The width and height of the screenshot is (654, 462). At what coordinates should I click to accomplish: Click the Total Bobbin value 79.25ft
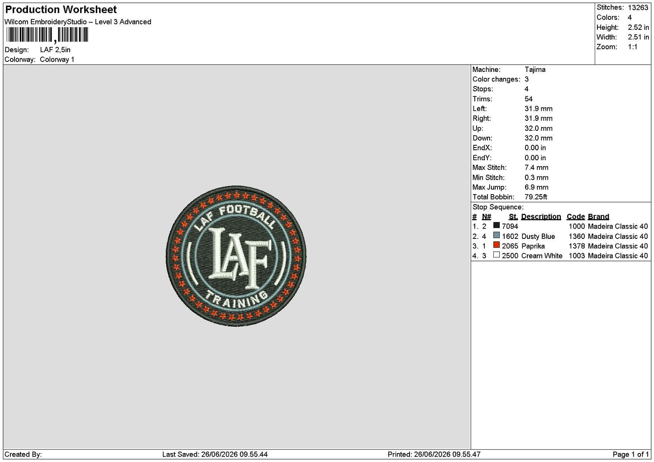click(x=536, y=197)
